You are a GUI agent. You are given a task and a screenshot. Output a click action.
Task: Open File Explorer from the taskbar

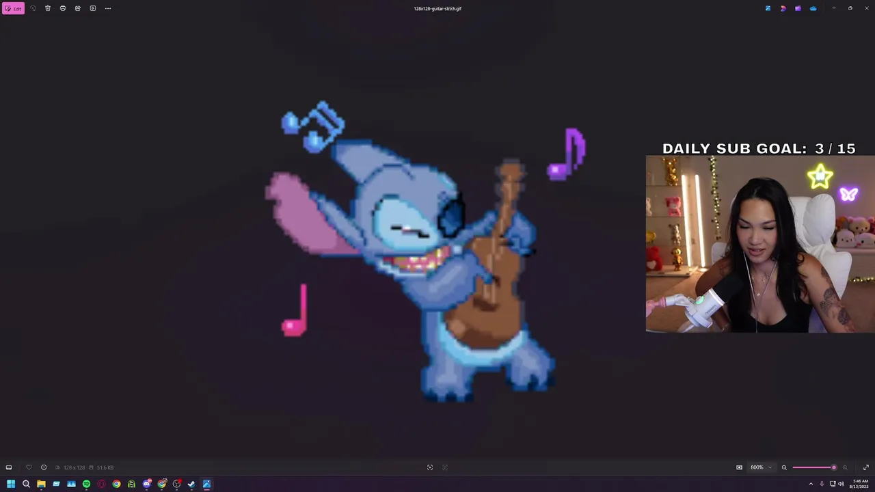41,484
